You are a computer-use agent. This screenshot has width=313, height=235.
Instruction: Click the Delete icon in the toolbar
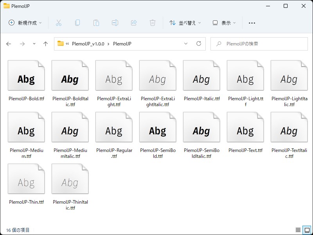(x=153, y=23)
